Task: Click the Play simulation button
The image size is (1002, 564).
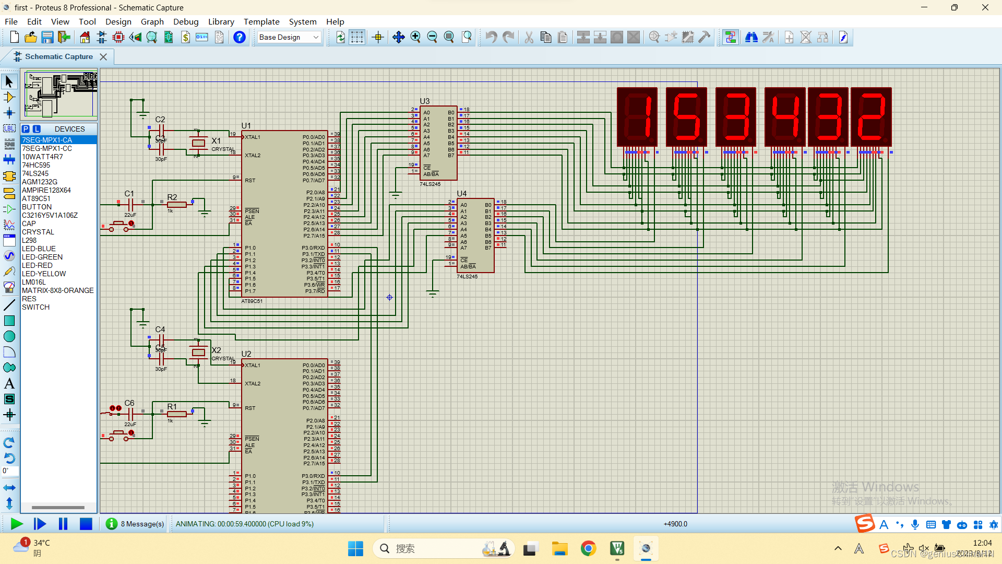Action: pos(16,524)
